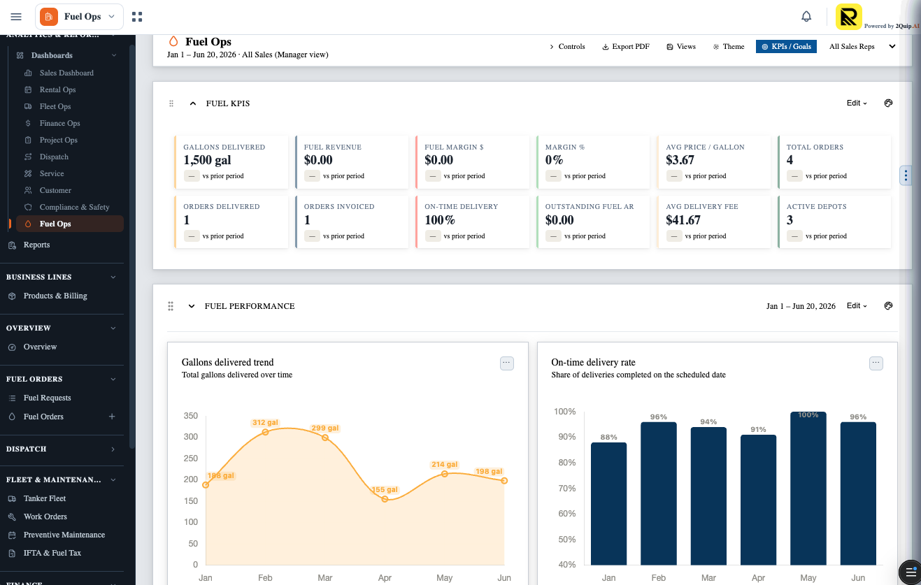Go to Rental Ops dashboard
This screenshot has width=921, height=585.
tap(57, 89)
